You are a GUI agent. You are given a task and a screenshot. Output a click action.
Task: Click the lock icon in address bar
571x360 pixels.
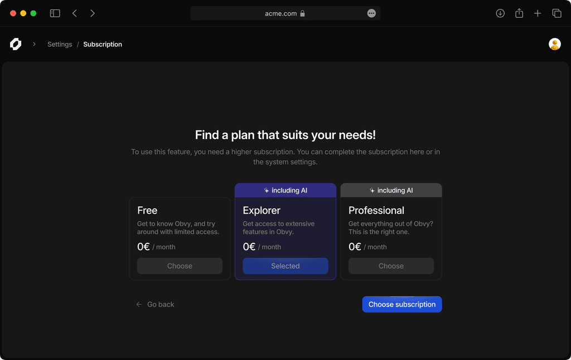302,13
